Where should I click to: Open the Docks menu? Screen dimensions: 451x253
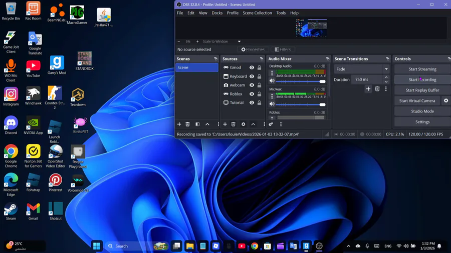217,13
